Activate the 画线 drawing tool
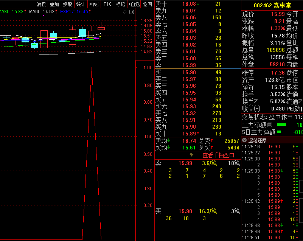The width and height of the screenshot is (303, 241). coord(94,4)
